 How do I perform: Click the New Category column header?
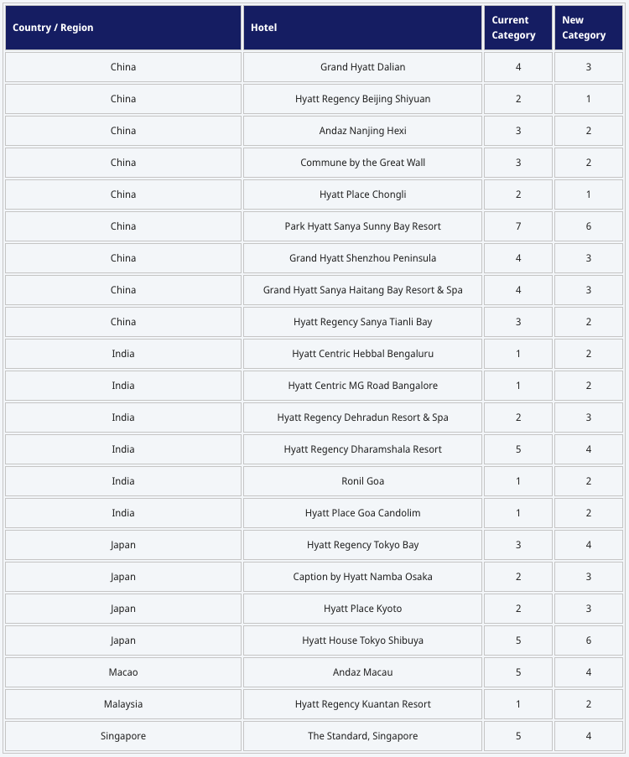(x=584, y=28)
